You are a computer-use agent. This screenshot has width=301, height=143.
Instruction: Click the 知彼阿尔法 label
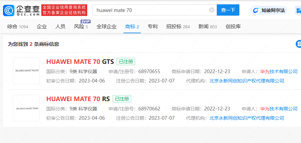pos(273,10)
